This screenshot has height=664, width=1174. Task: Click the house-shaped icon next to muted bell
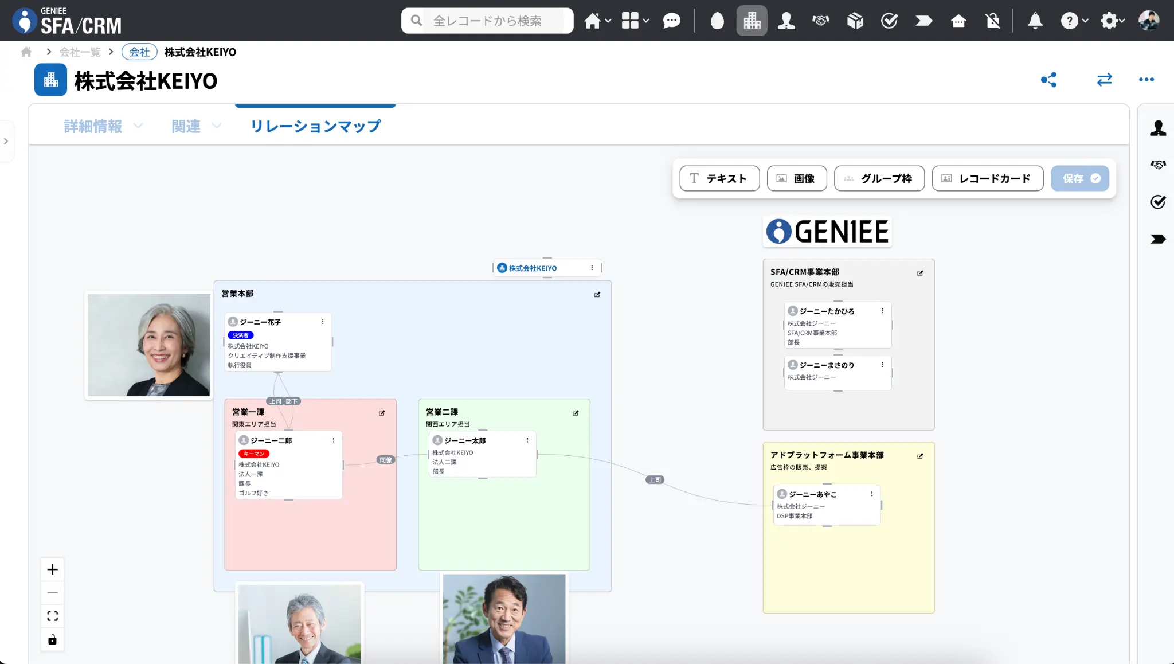click(958, 21)
